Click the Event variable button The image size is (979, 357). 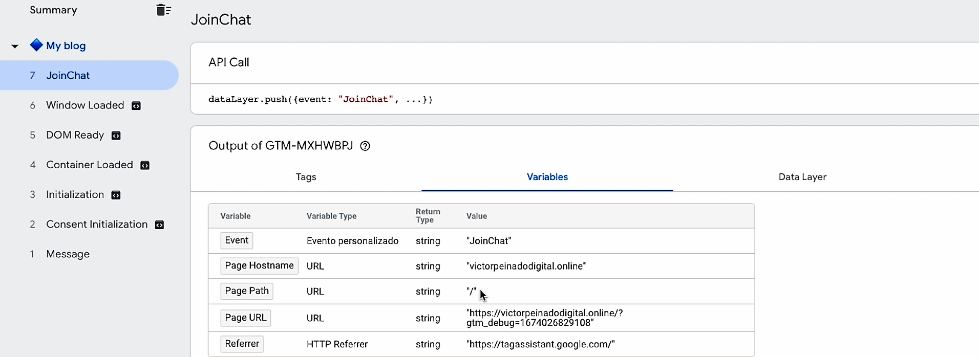(x=237, y=240)
